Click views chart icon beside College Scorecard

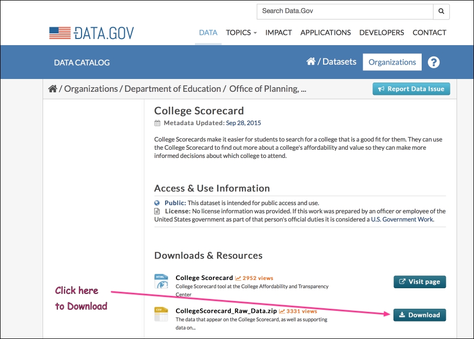(x=238, y=278)
